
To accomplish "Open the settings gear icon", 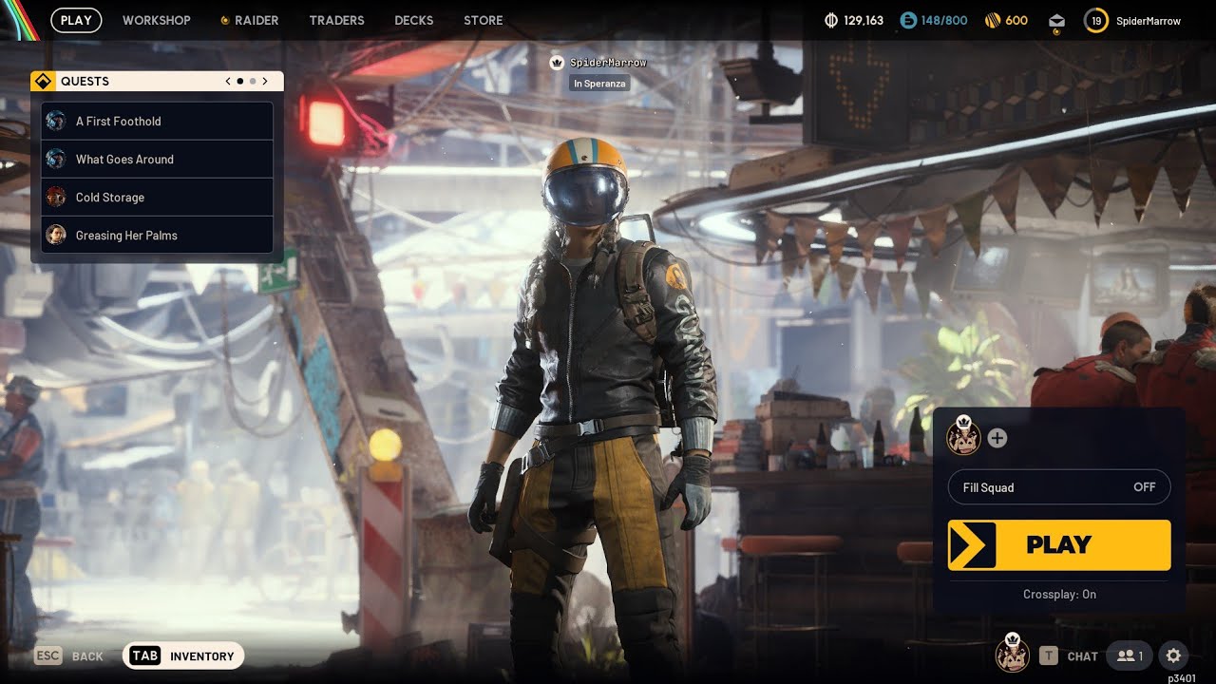I will [1173, 655].
